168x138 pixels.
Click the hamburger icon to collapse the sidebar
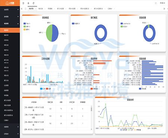click(23, 3)
